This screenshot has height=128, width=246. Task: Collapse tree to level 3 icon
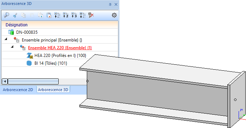[74, 15]
